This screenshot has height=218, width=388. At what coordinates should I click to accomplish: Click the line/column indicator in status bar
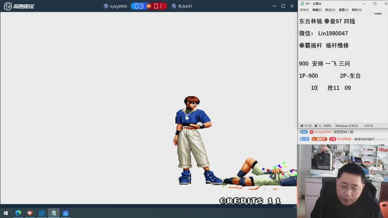tap(310, 126)
